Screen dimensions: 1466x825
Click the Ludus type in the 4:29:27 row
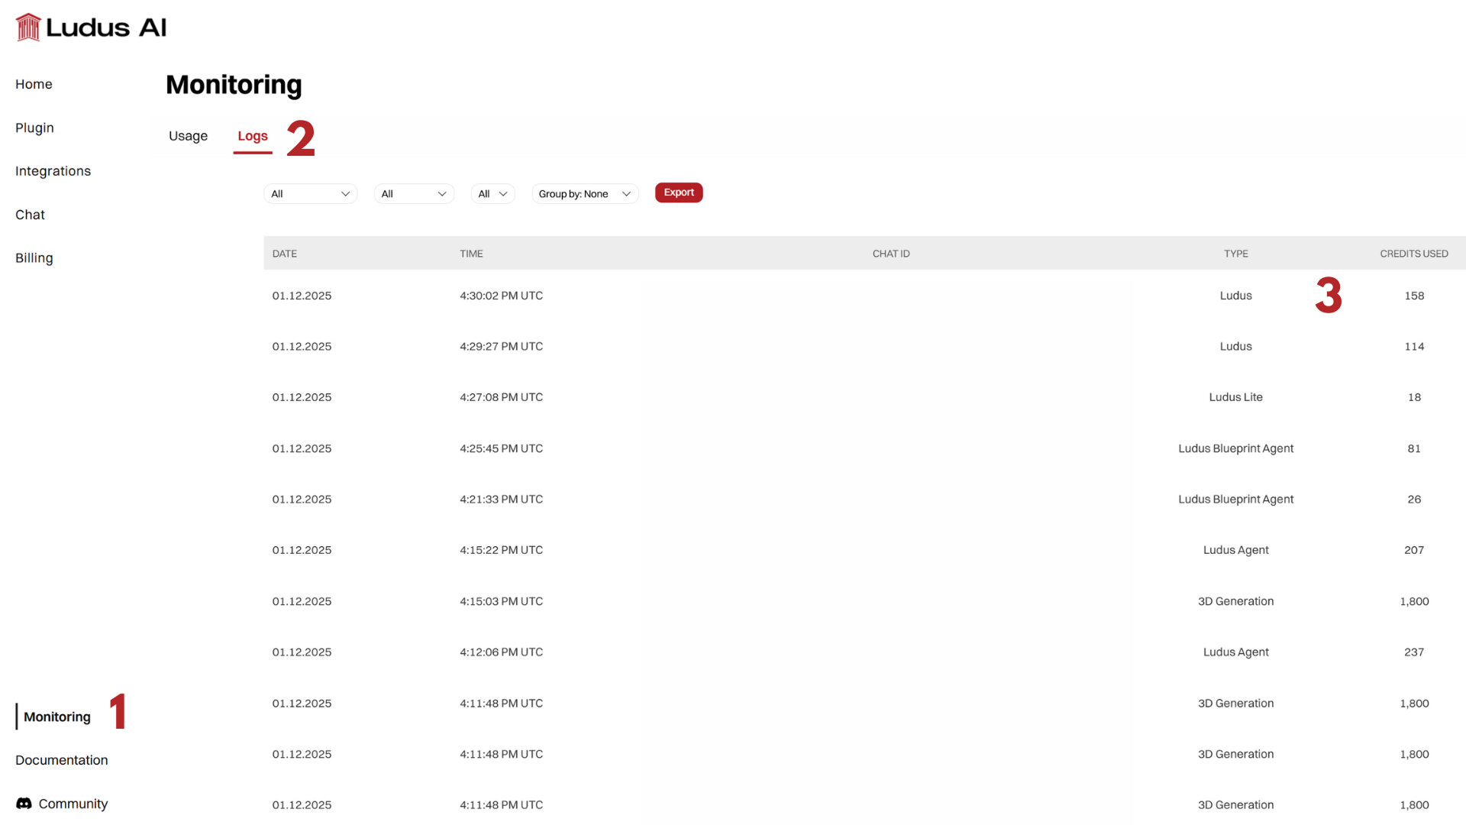pos(1235,347)
